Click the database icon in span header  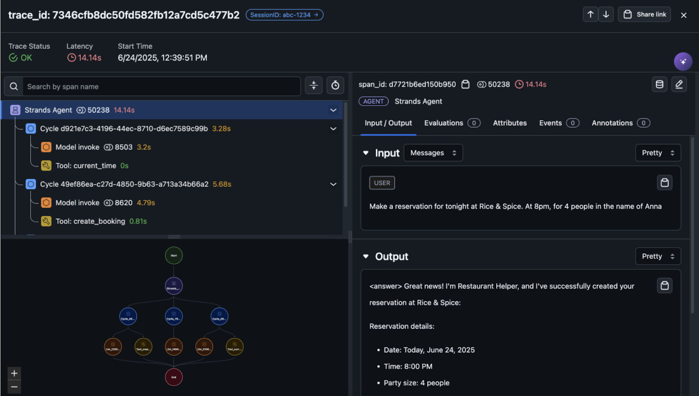(x=660, y=84)
